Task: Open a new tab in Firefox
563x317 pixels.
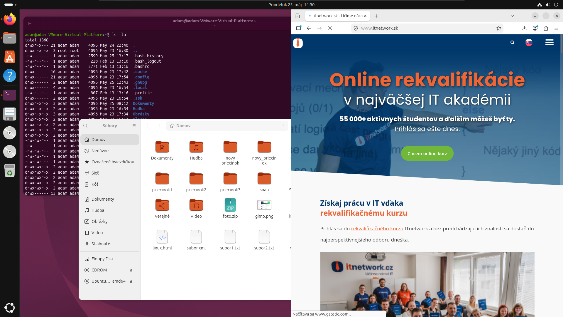Action: tap(376, 16)
